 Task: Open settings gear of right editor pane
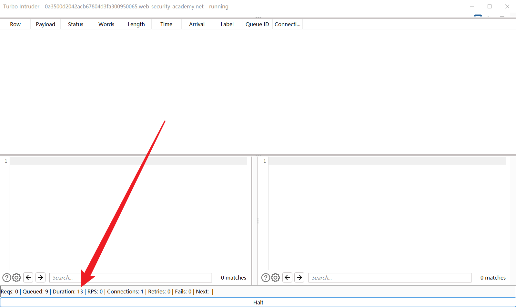pos(275,278)
